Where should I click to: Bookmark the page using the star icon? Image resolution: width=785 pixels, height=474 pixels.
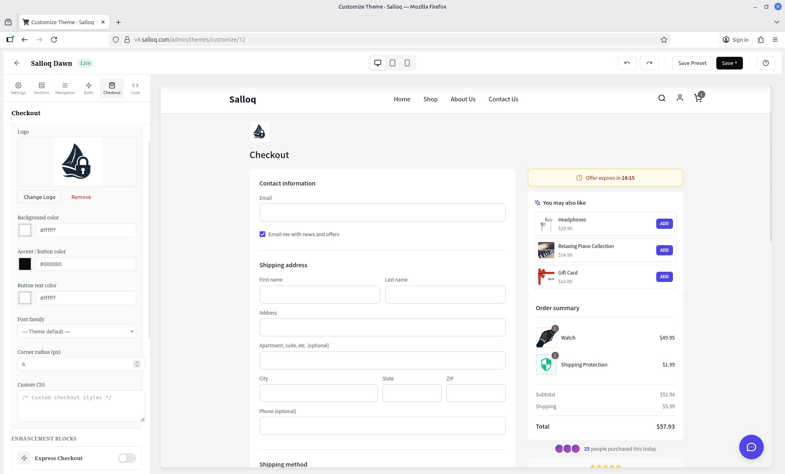(x=664, y=39)
